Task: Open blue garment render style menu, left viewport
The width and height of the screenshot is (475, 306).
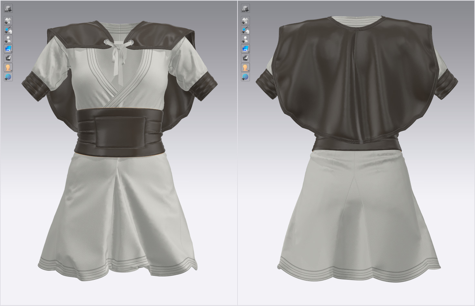Action: pos(8,49)
